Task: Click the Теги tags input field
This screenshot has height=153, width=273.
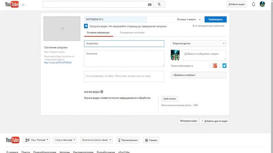Action: point(124,76)
